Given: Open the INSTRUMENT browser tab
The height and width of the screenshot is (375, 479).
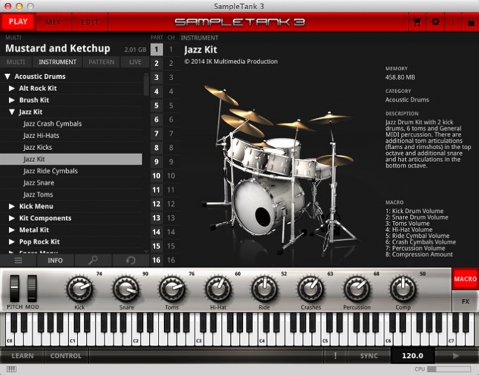Looking at the screenshot, I should tap(58, 62).
